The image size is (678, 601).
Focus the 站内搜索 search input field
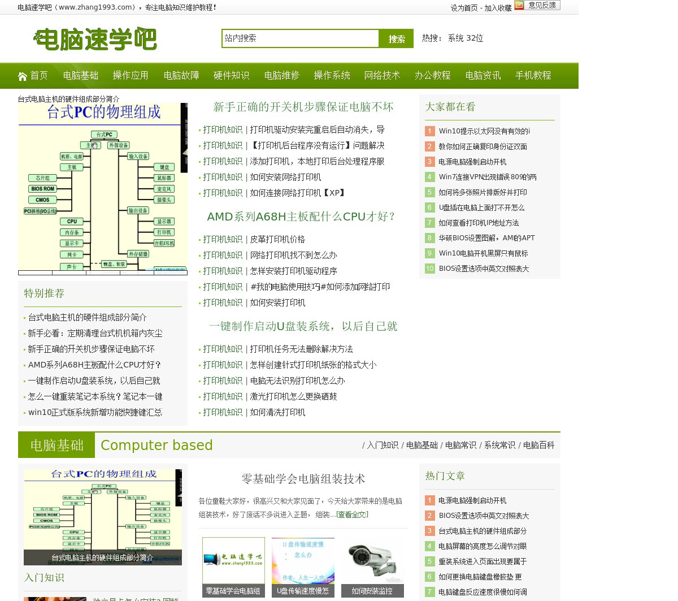300,38
